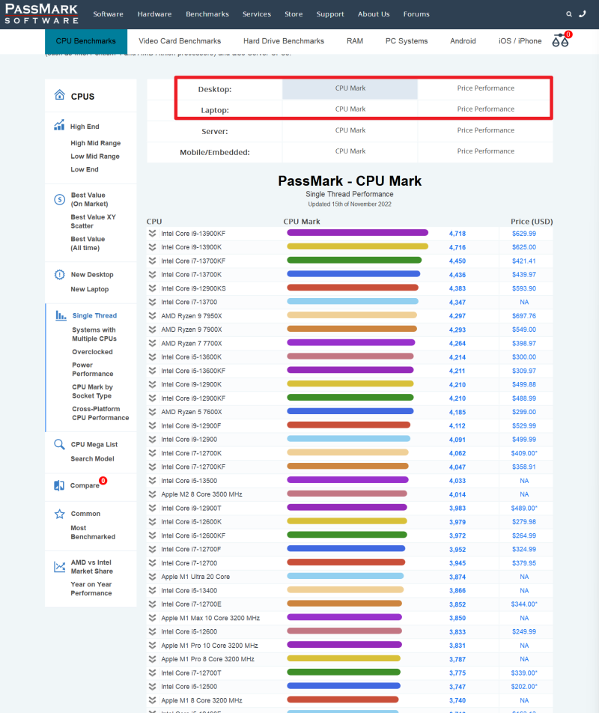Screen dimensions: 599x713
Task: Switch to the iOS / iPhone tab
Action: coord(520,41)
